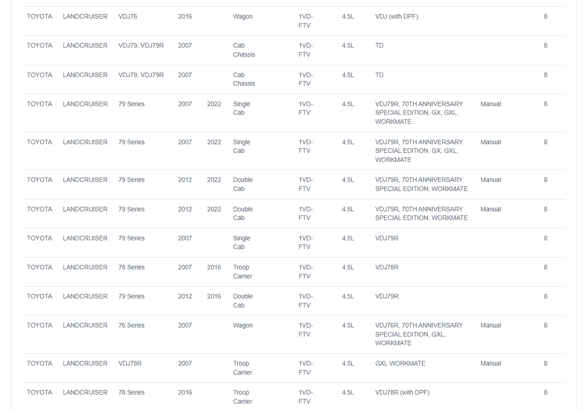Click year 2016 in the VDJ76 row
This screenshot has height=410, width=584.
pyautogui.click(x=185, y=16)
